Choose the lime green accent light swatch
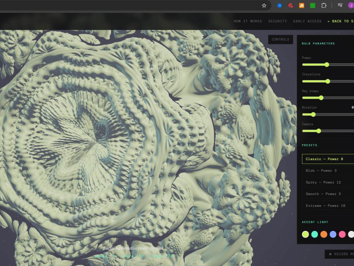 pyautogui.click(x=306, y=234)
